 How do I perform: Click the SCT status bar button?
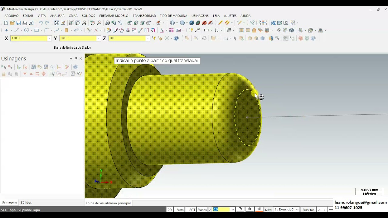point(192,210)
